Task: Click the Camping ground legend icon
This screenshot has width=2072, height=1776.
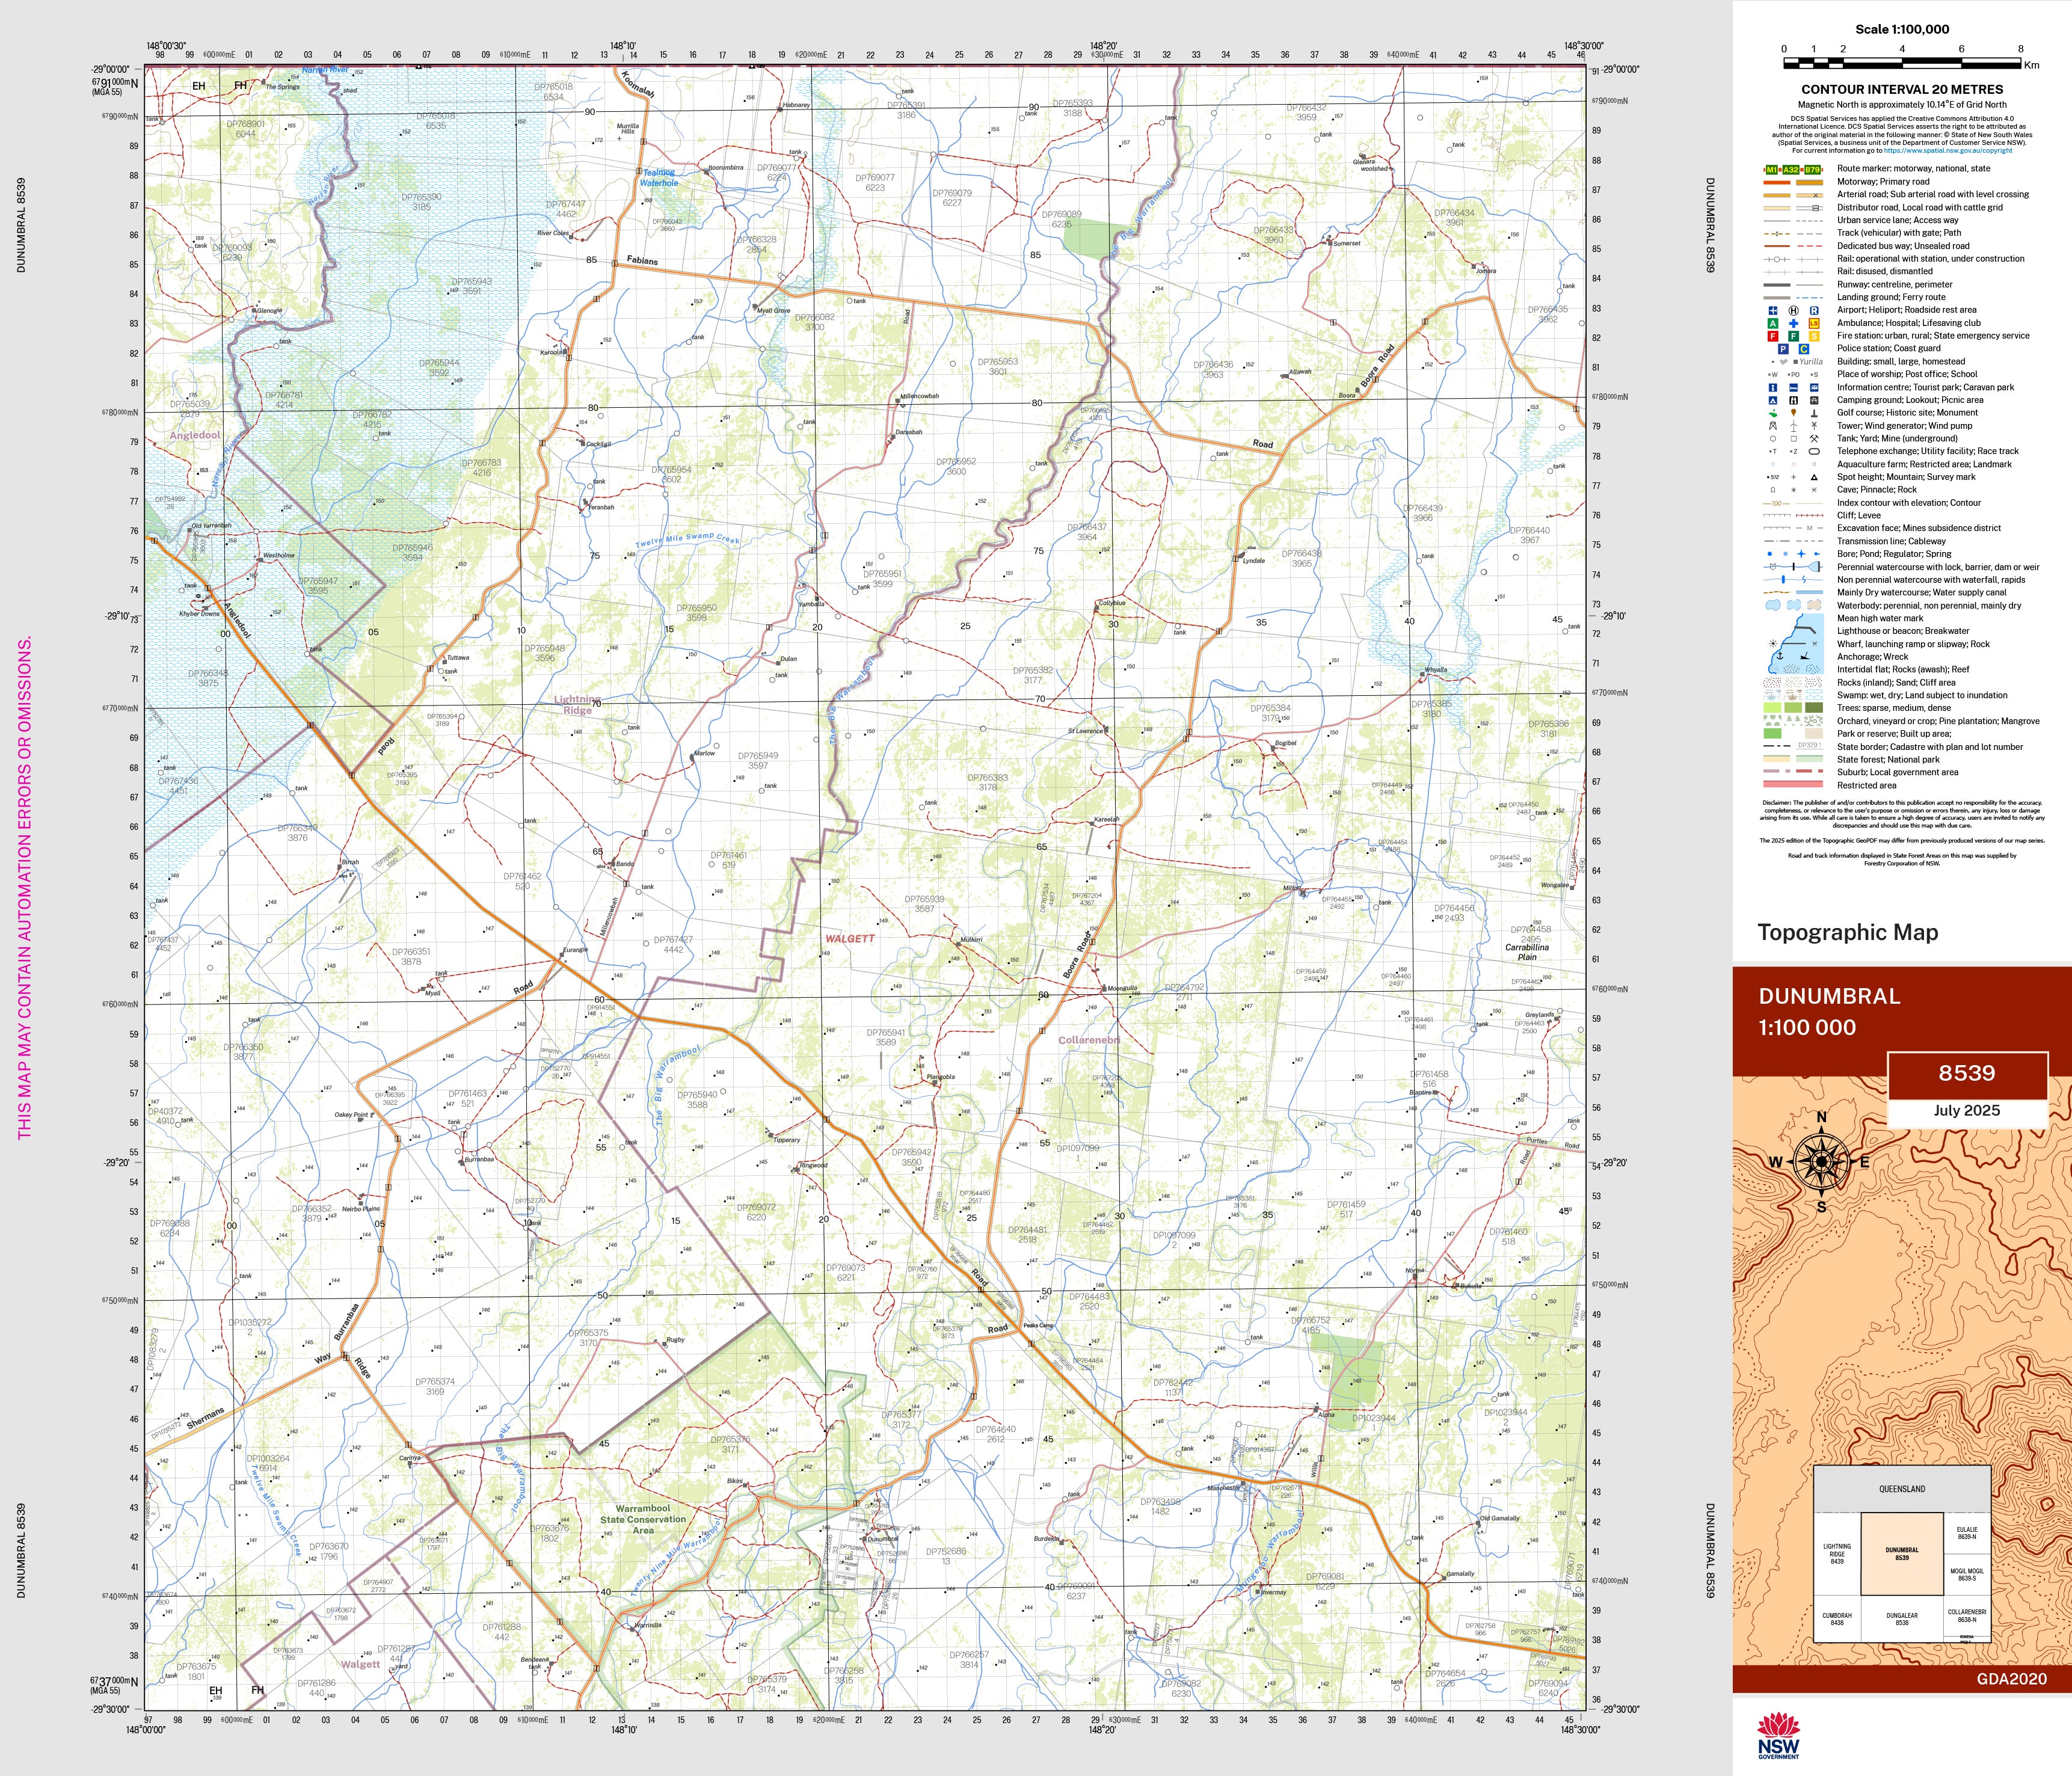Action: (1772, 400)
